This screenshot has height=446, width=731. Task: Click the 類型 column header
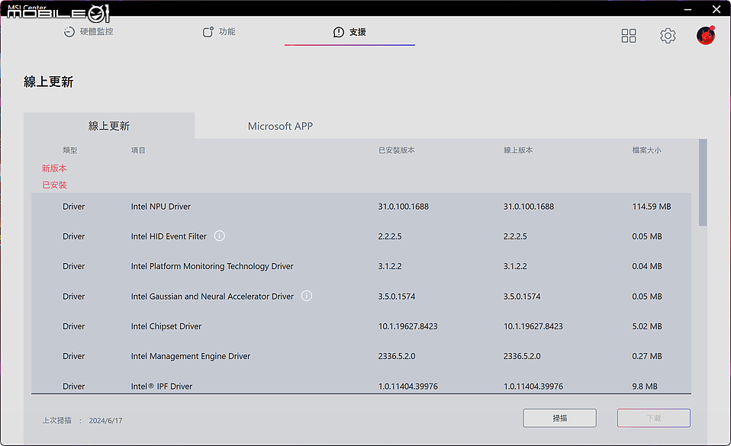tap(70, 150)
